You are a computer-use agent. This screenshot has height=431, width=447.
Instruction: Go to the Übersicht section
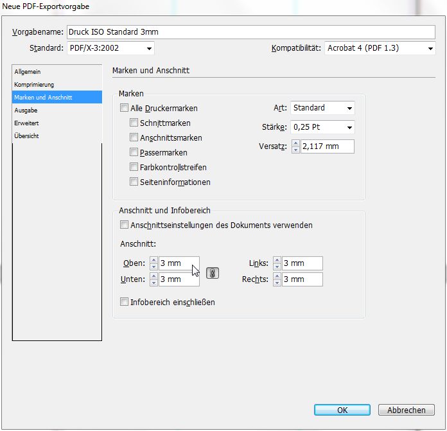click(x=27, y=136)
